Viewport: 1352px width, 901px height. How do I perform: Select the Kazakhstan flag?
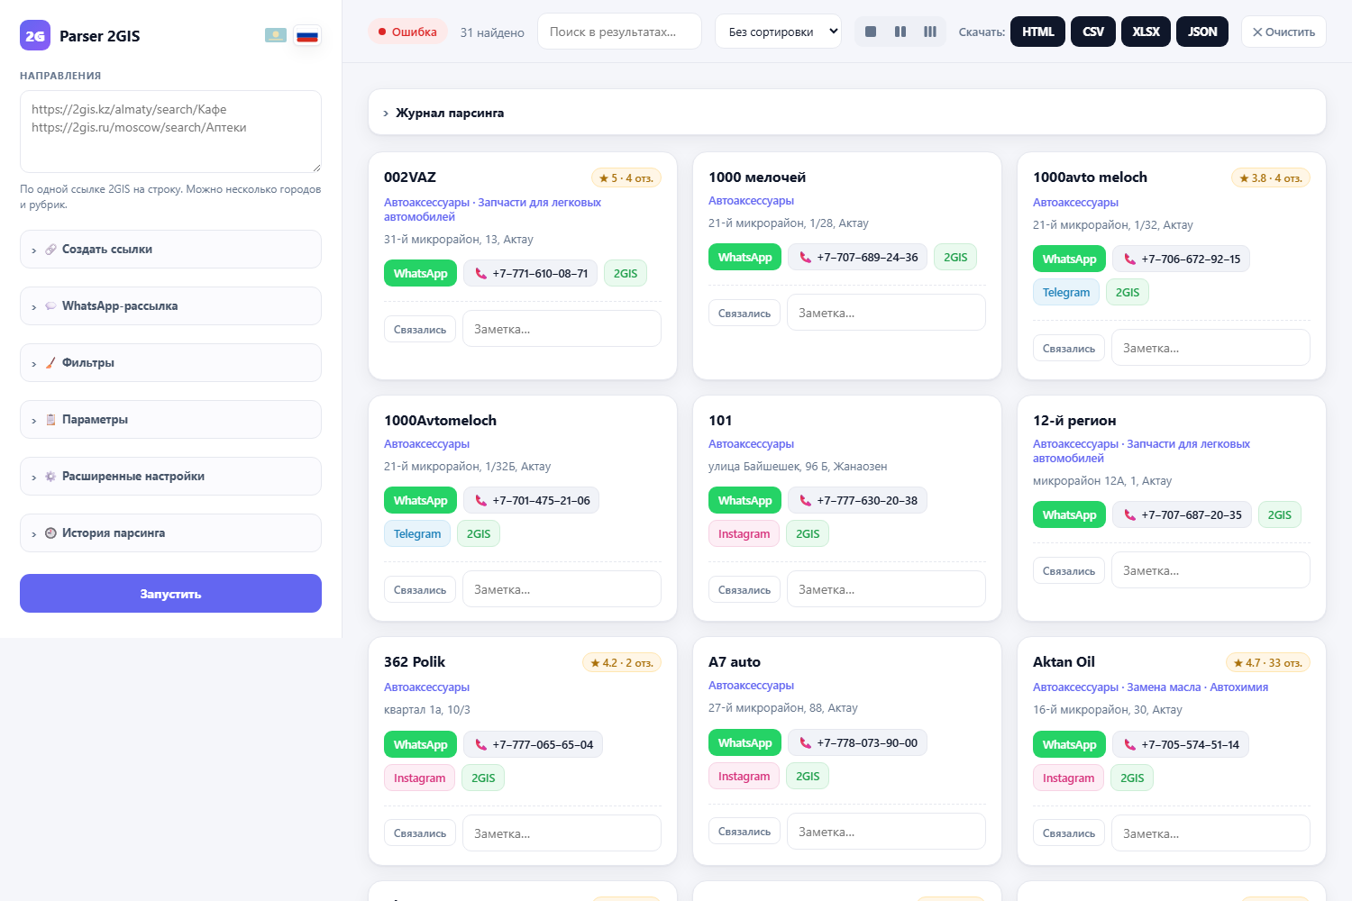276,36
